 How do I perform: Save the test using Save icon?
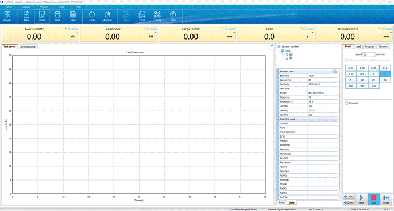[73, 16]
